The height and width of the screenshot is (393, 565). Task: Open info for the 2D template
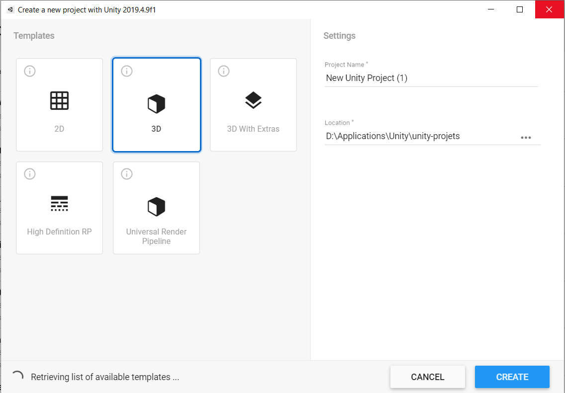[30, 71]
